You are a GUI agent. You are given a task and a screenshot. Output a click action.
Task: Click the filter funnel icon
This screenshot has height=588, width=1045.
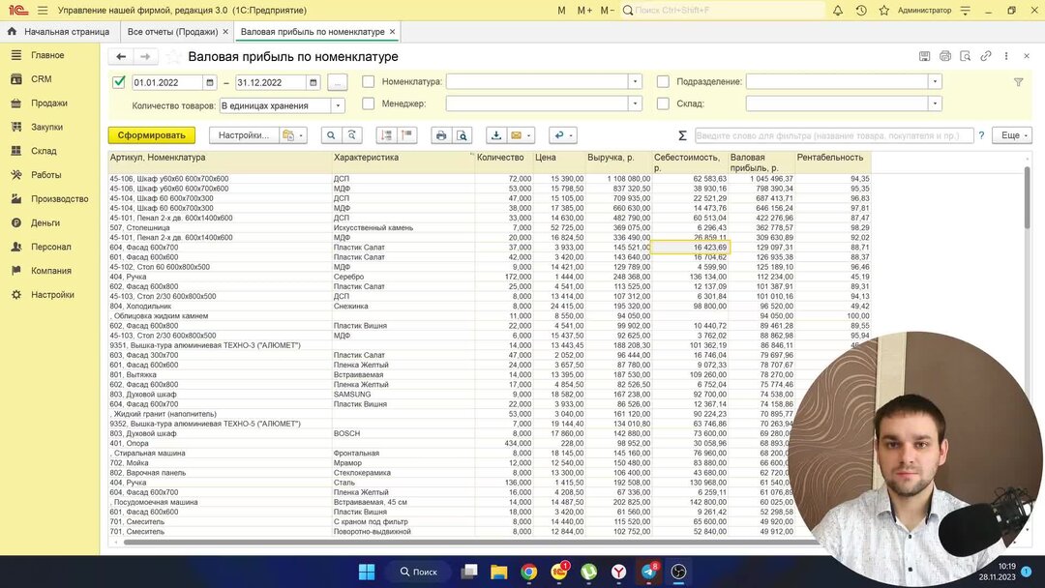[1018, 82]
